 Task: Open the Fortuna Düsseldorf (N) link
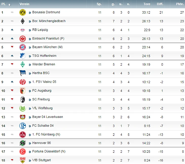click(x=49, y=151)
